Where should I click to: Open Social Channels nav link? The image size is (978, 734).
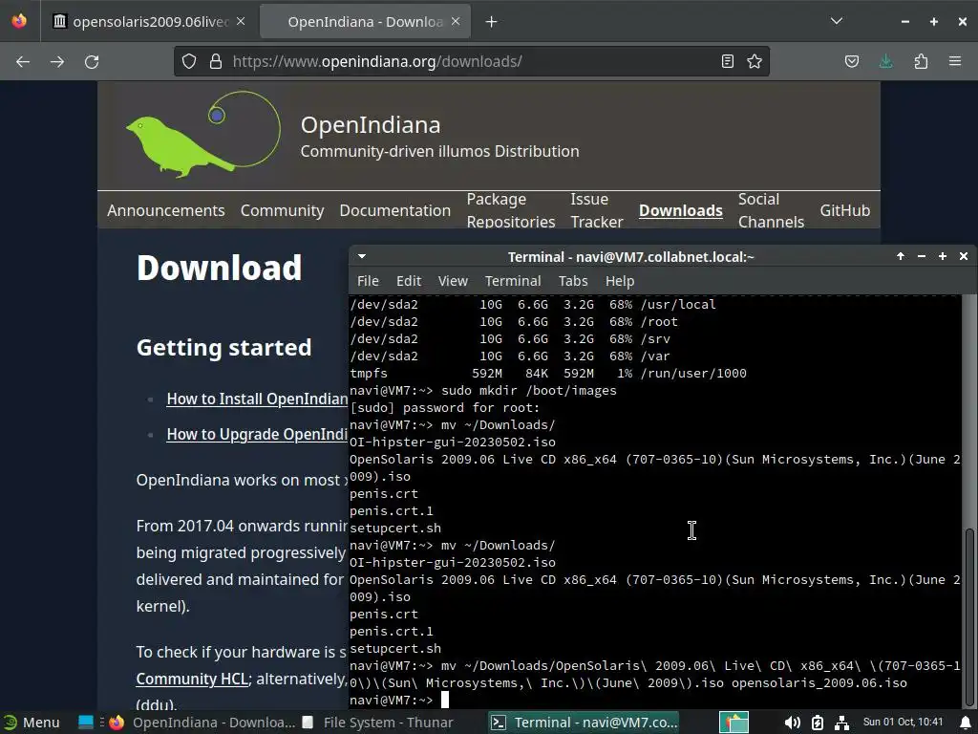pyautogui.click(x=771, y=210)
